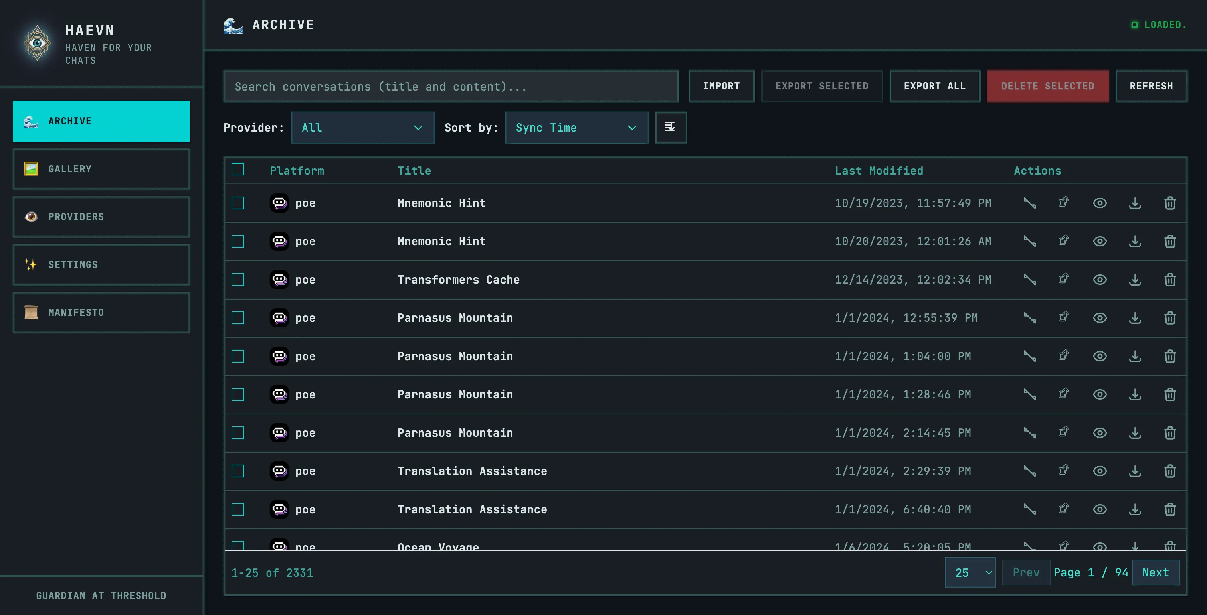The height and width of the screenshot is (615, 1207).
Task: Click the HAEVN eye logo
Action: coord(37,43)
